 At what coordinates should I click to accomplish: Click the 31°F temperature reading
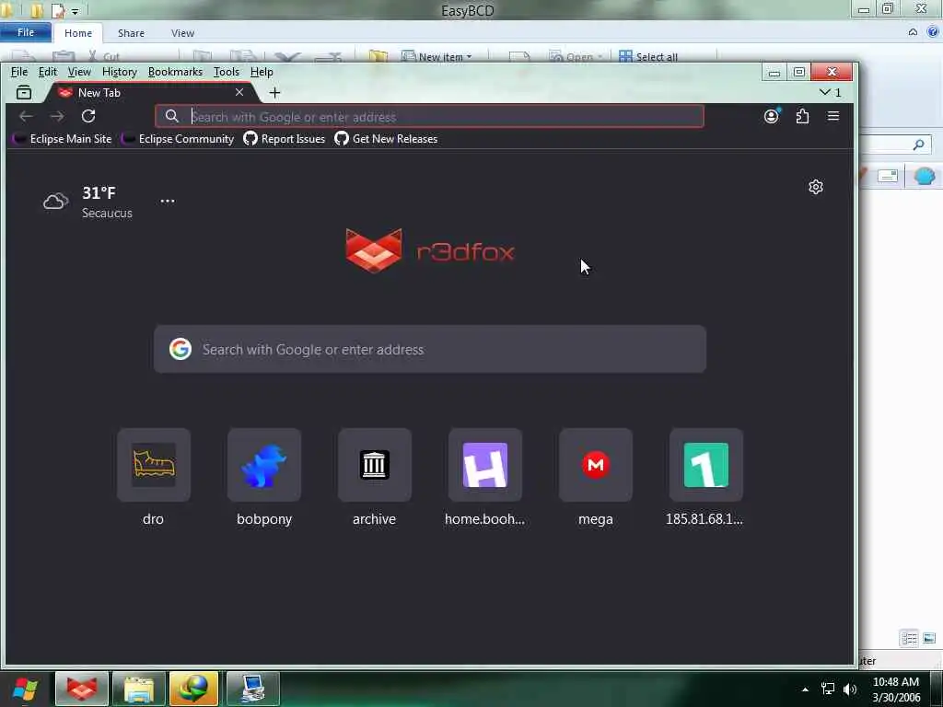click(99, 193)
